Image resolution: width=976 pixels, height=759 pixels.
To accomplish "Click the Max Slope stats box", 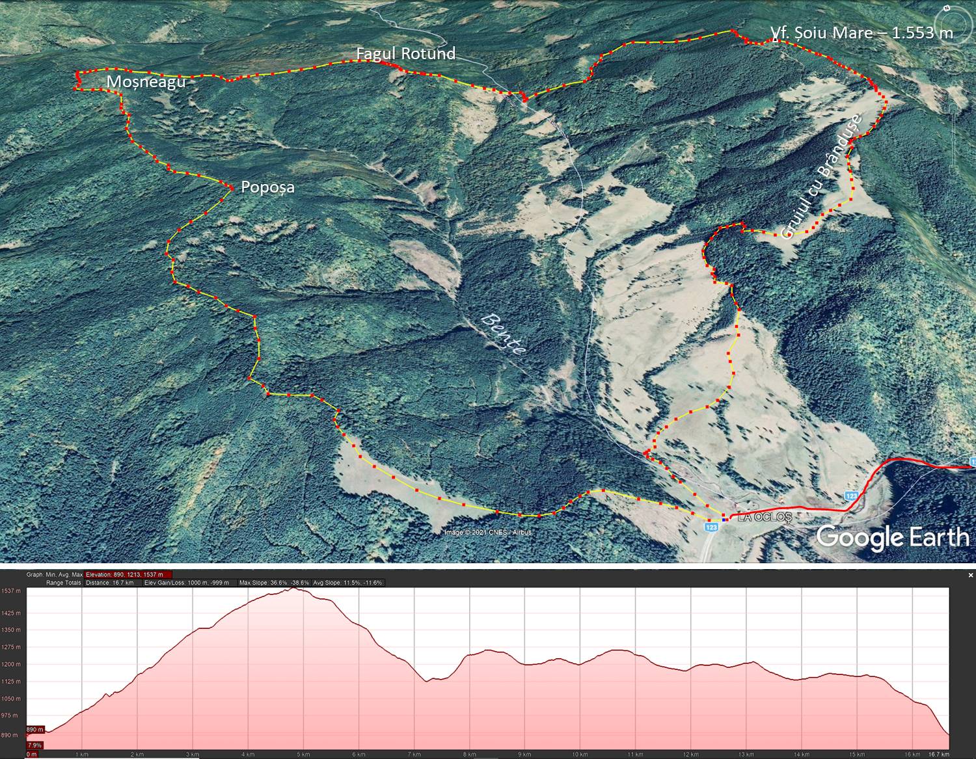I will [x=273, y=583].
